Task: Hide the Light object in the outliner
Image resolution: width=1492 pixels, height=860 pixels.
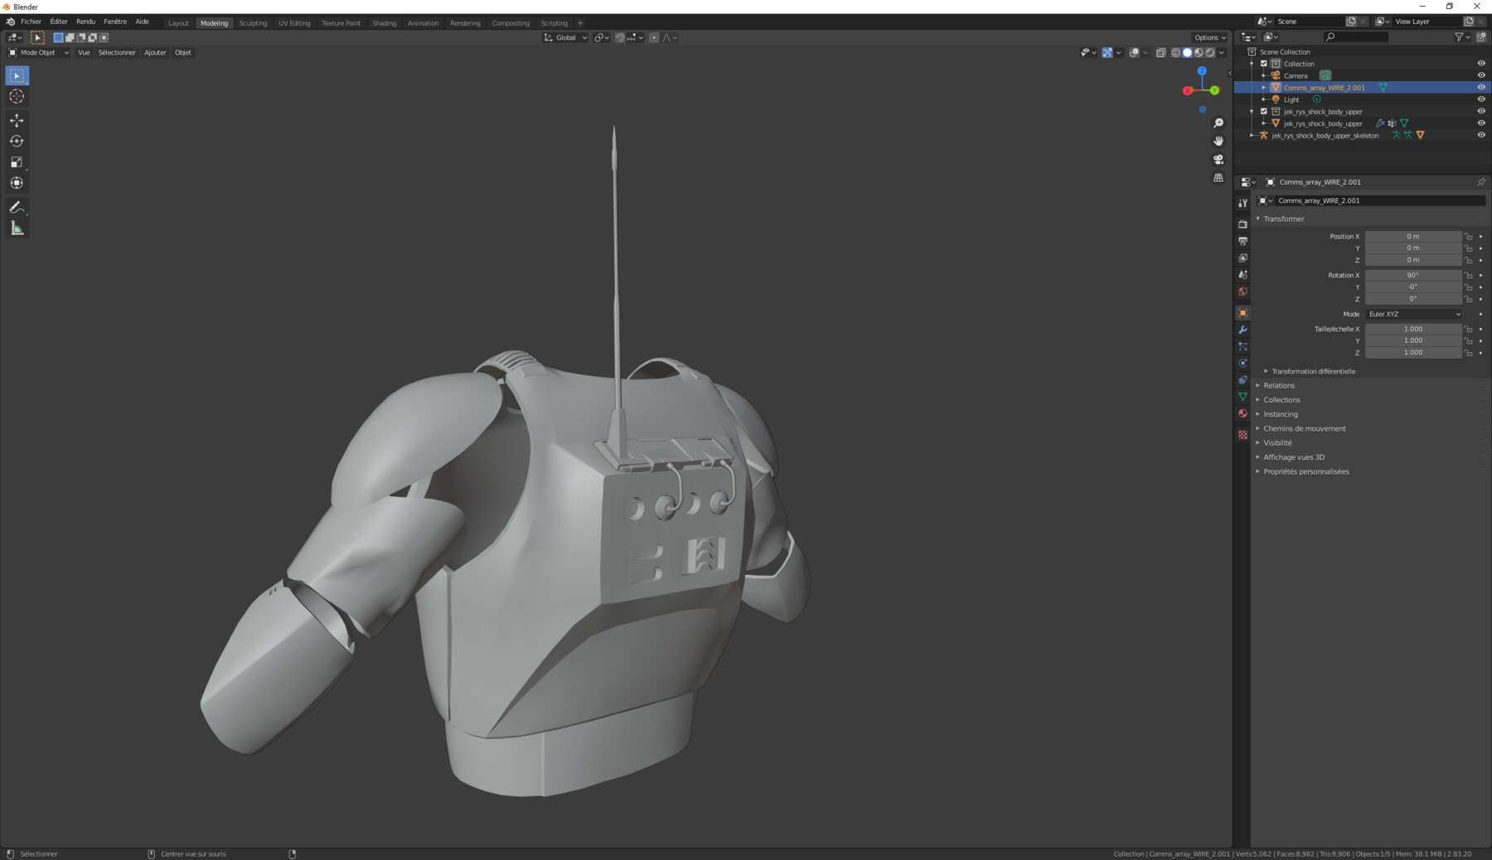Action: (x=1481, y=99)
